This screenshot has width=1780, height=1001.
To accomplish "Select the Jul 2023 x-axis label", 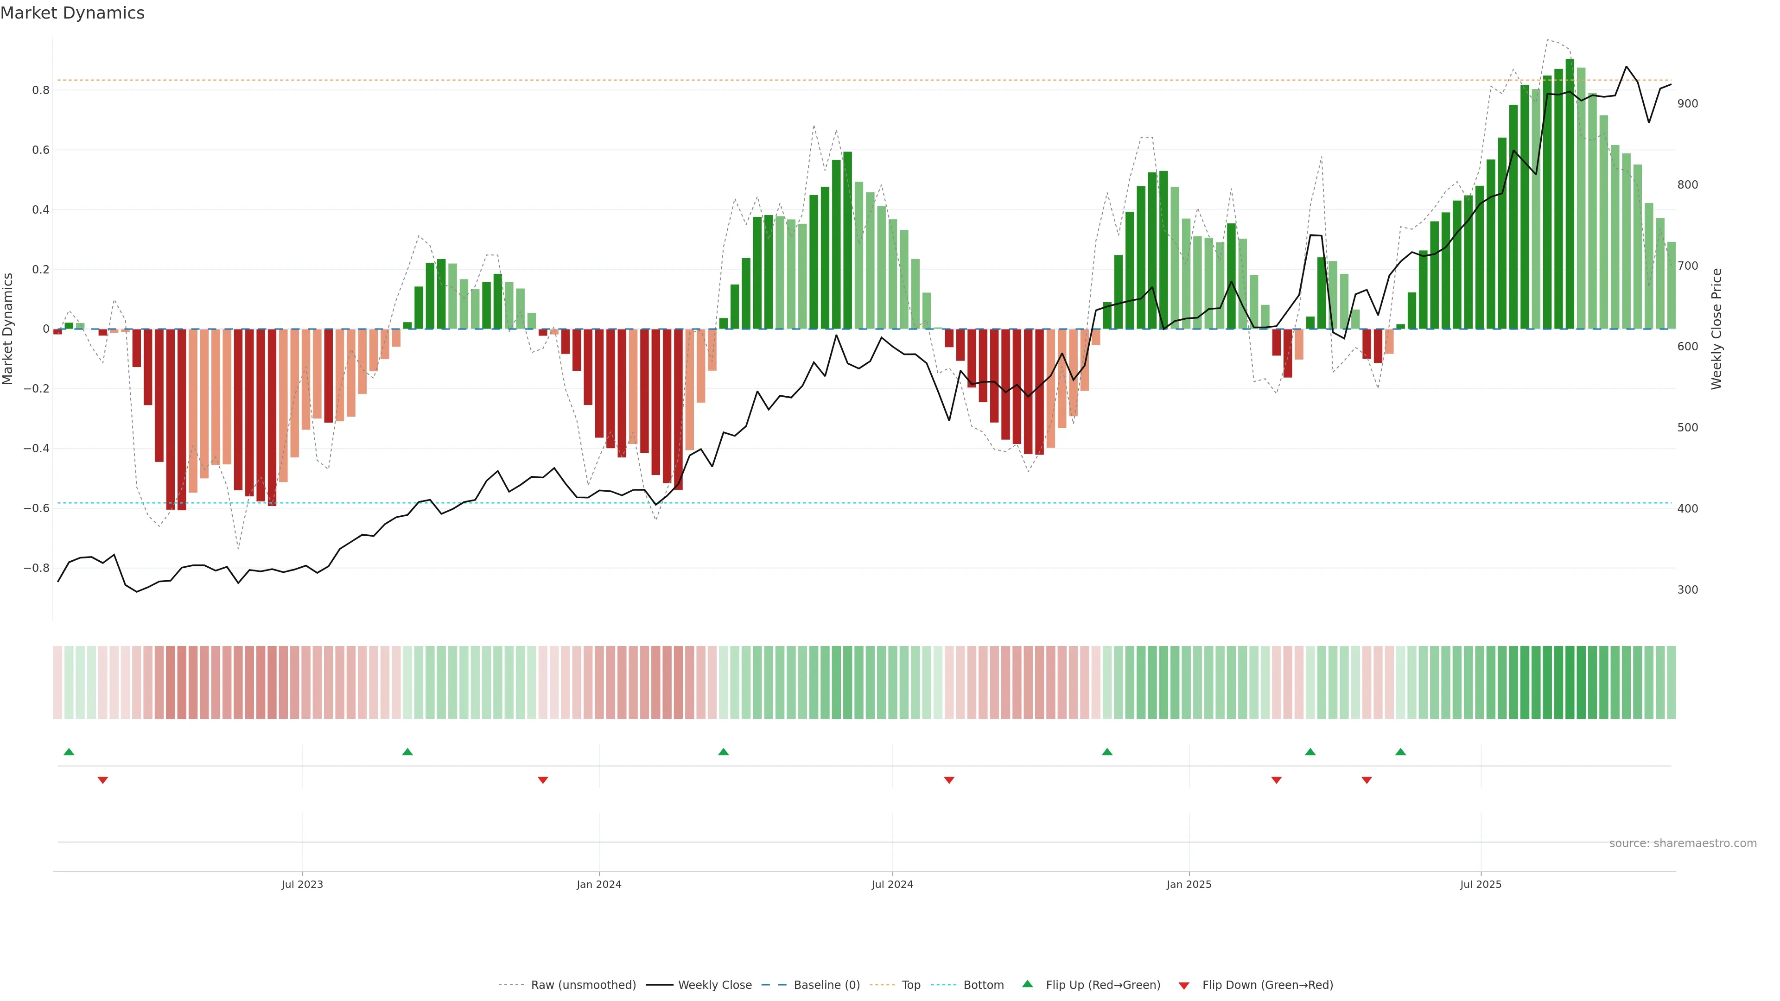I will (x=302, y=884).
